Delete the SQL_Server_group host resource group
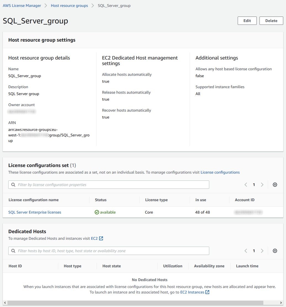 click(x=271, y=21)
